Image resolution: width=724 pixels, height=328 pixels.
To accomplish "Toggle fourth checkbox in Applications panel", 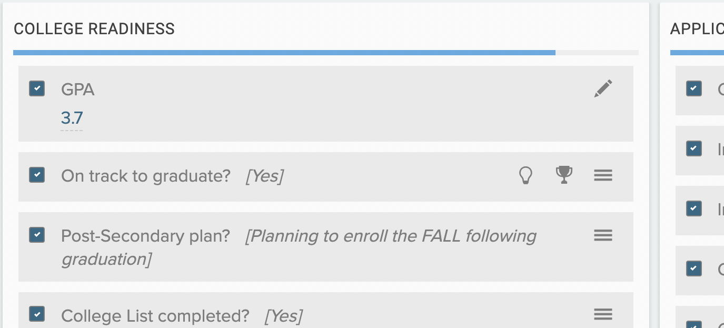I will [x=694, y=269].
